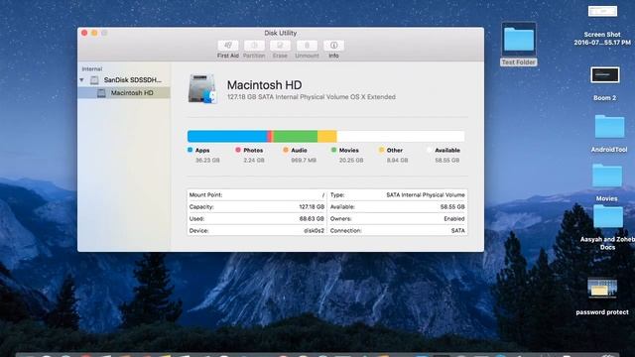Image resolution: width=635 pixels, height=357 pixels.
Task: Click the Apps legend dot
Action: tap(190, 150)
